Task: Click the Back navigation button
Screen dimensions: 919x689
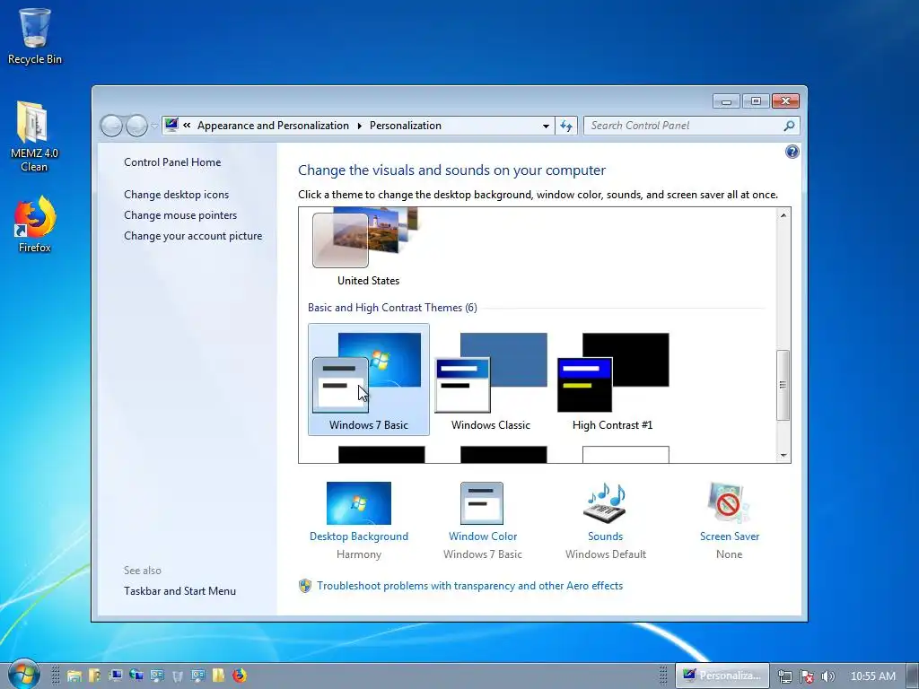Action: coord(111,126)
